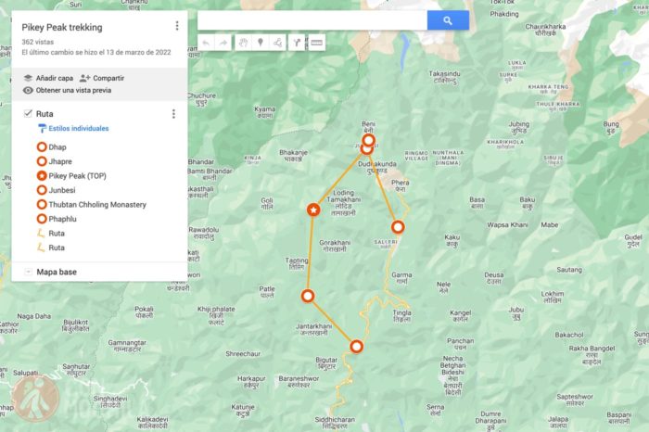Select Dhap in the layer list
The width and height of the screenshot is (649, 432).
(x=57, y=146)
